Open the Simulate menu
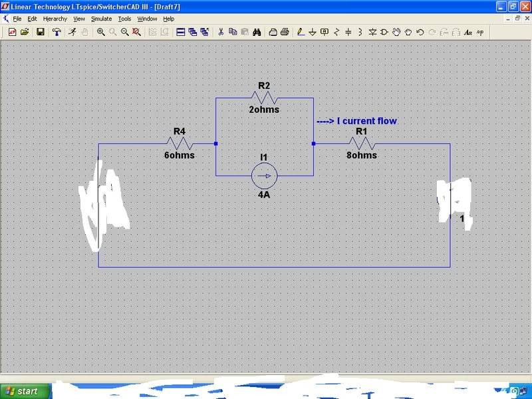 click(x=102, y=19)
